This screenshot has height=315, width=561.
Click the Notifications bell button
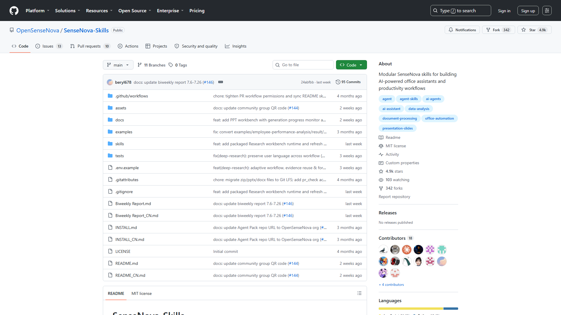point(462,30)
